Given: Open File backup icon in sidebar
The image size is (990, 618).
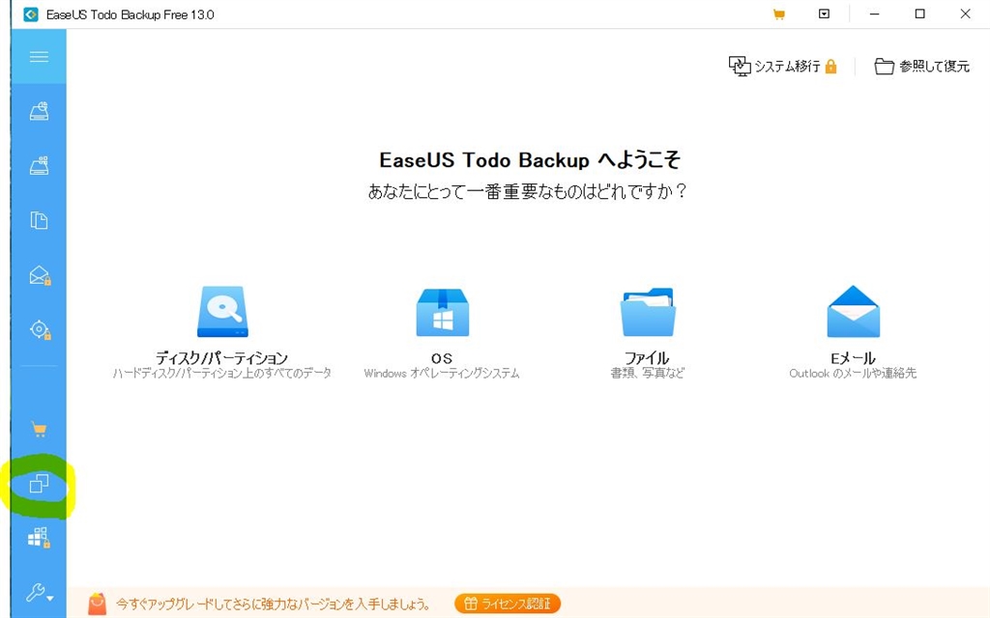Looking at the screenshot, I should pyautogui.click(x=39, y=220).
